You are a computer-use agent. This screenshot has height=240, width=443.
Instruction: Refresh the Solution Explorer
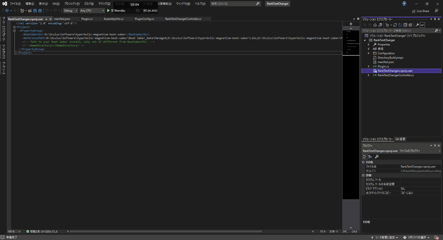(400, 25)
